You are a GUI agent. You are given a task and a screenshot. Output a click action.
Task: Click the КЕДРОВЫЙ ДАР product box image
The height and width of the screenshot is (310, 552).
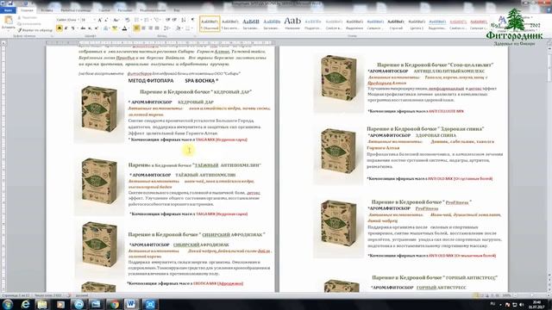tap(99, 109)
